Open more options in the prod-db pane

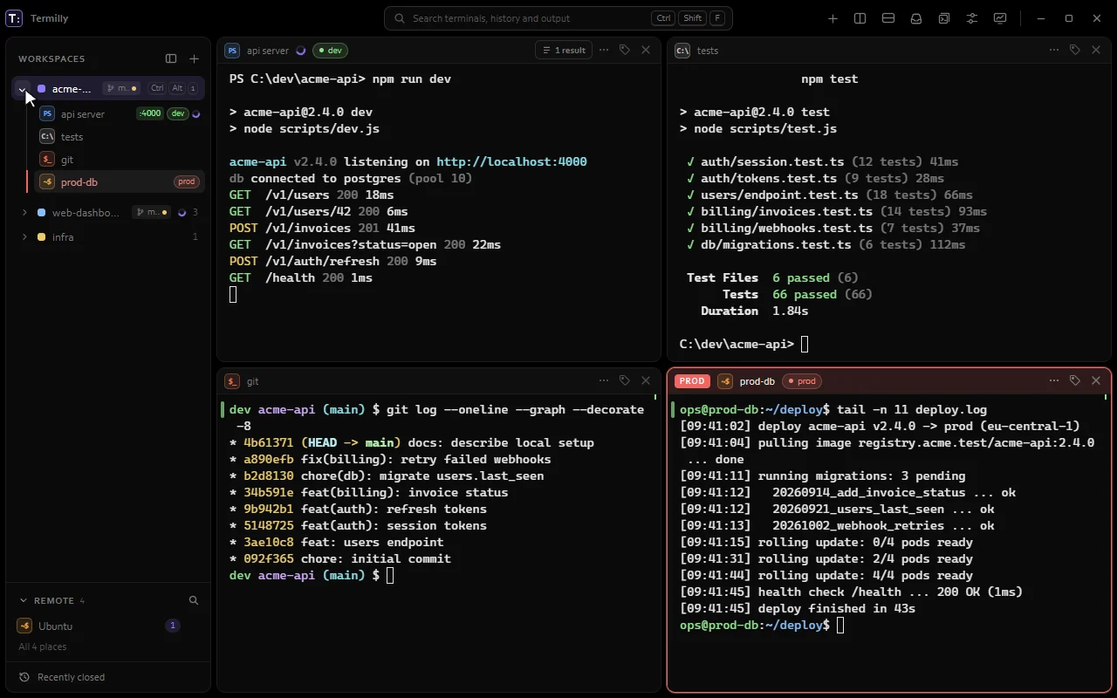click(1054, 380)
